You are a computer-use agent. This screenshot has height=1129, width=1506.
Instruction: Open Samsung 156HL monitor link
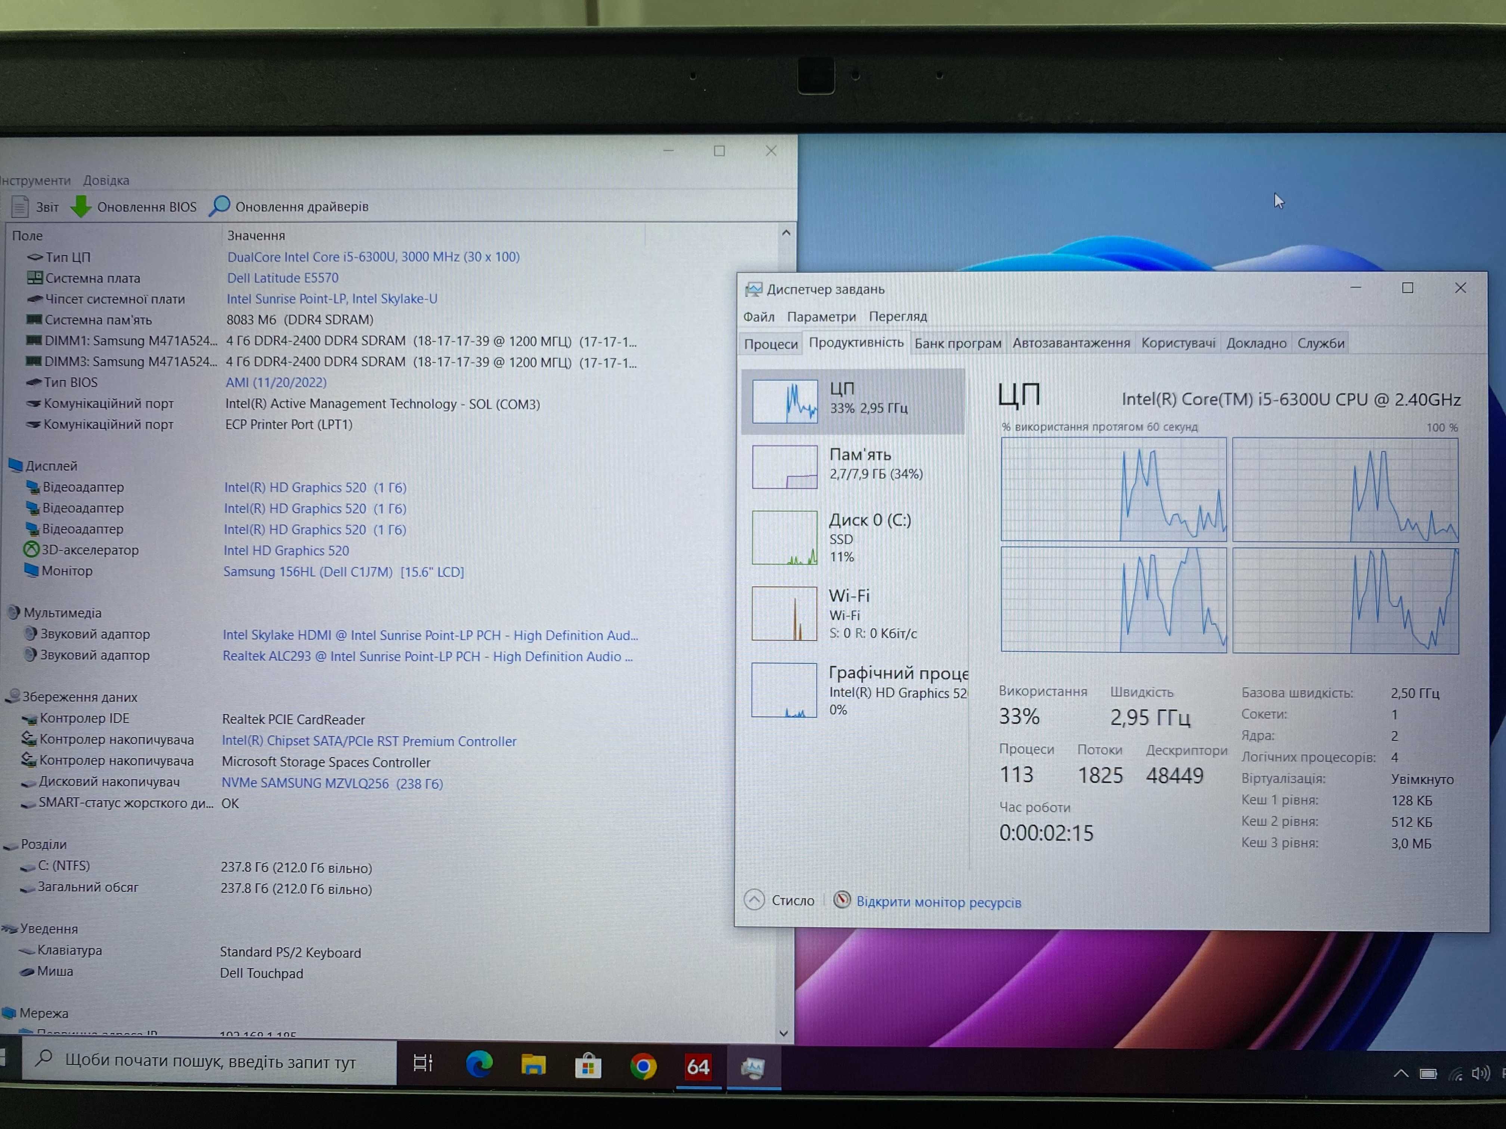point(343,572)
